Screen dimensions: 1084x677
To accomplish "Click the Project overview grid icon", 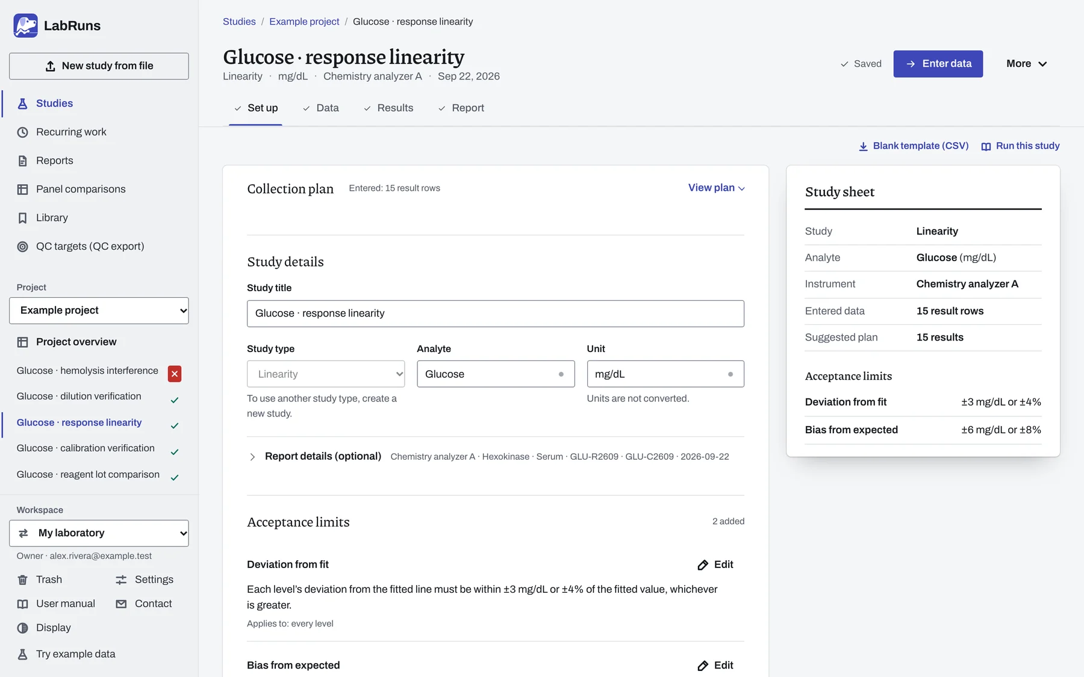I will [x=22, y=342].
